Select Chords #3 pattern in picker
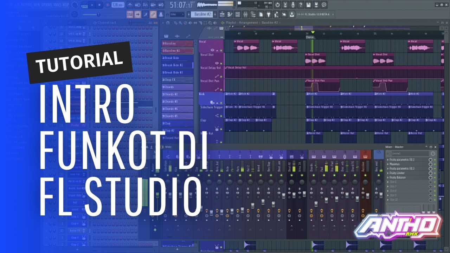Viewport: 450px width, 253px height. point(178,102)
